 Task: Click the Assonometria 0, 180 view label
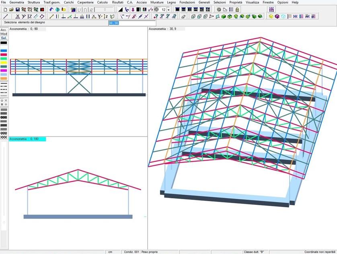[27, 139]
